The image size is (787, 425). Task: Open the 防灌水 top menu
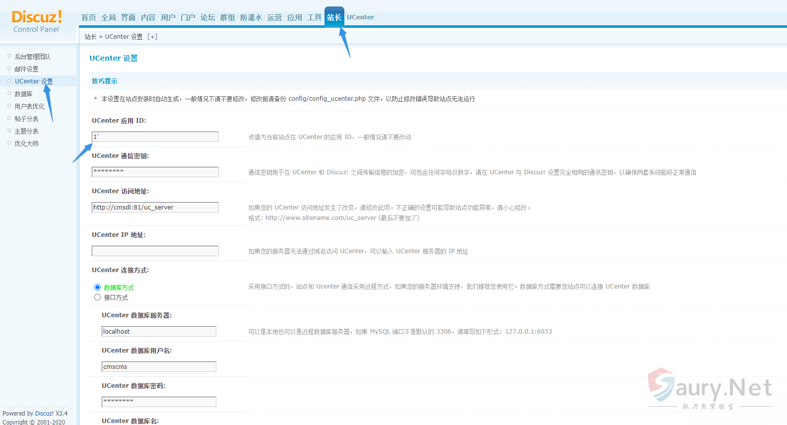click(x=251, y=17)
